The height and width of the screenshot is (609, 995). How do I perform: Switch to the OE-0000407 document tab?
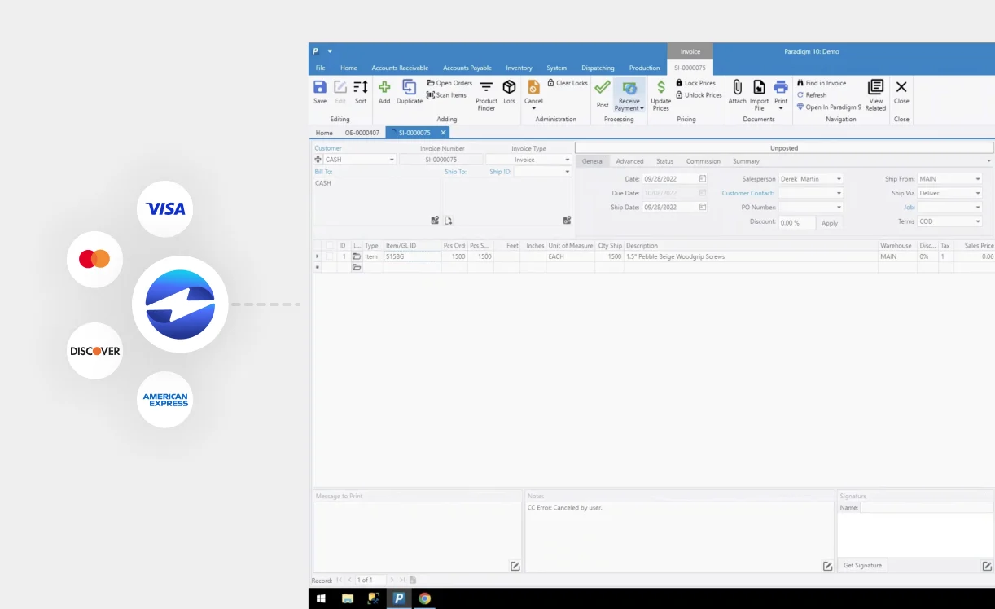(362, 133)
